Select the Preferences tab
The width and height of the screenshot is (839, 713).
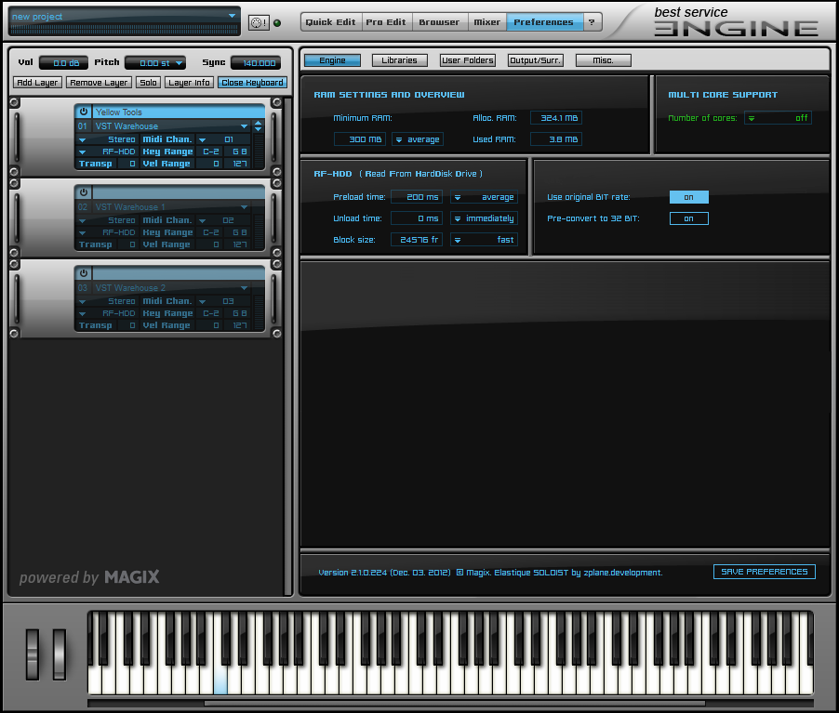544,22
